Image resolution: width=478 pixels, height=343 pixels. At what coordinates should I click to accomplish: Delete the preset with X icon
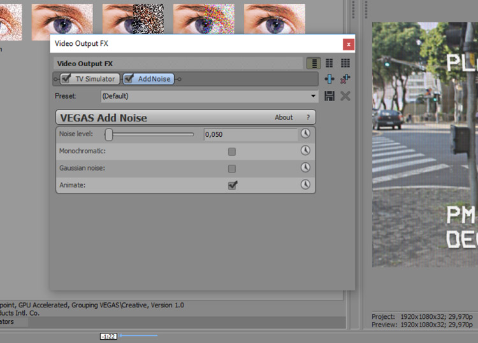(345, 96)
